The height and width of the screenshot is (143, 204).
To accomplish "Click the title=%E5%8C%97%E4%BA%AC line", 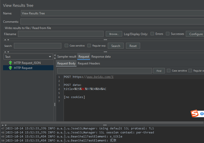I will [85, 89].
